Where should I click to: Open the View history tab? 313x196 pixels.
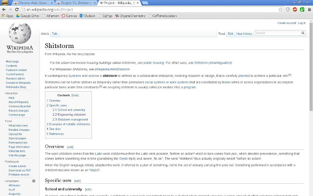coord(244,34)
